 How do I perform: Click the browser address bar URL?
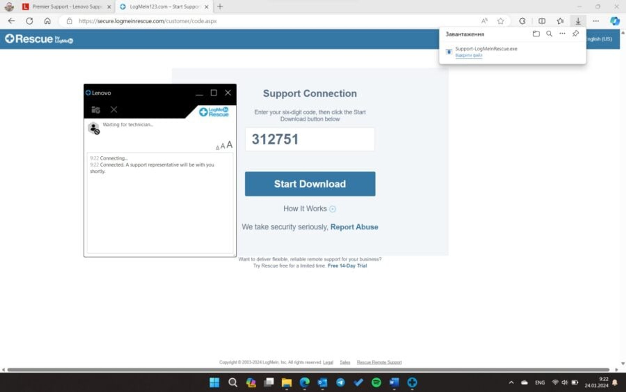(x=148, y=21)
